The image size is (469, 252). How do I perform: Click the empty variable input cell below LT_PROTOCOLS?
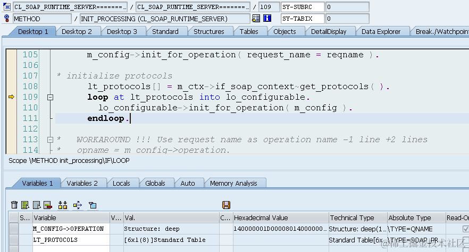pyautogui.click(x=71, y=249)
